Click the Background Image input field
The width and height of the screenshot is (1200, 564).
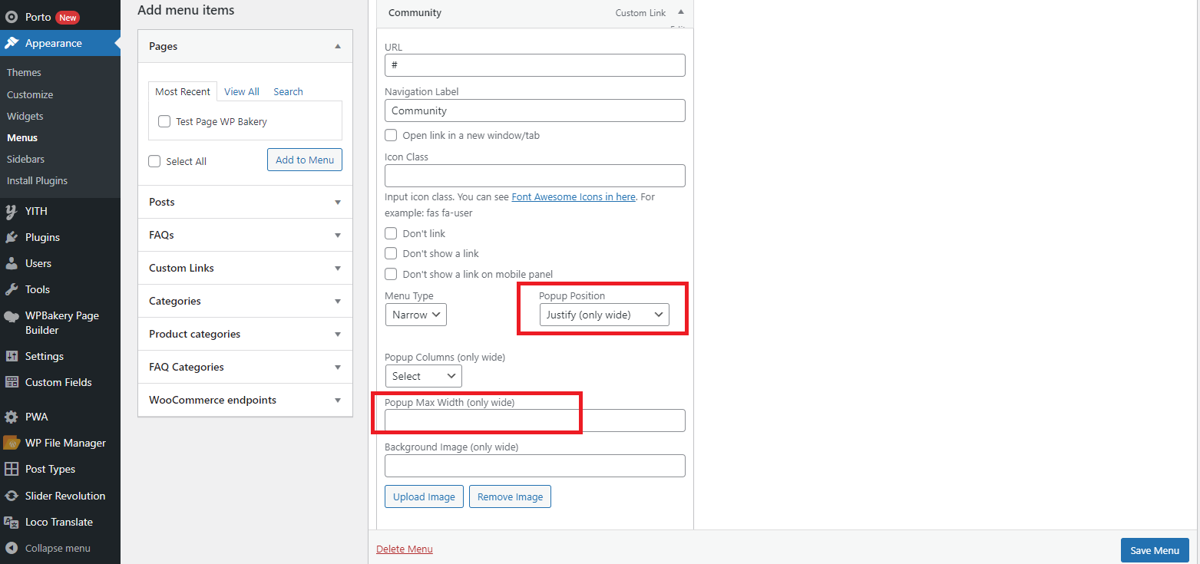(535, 466)
